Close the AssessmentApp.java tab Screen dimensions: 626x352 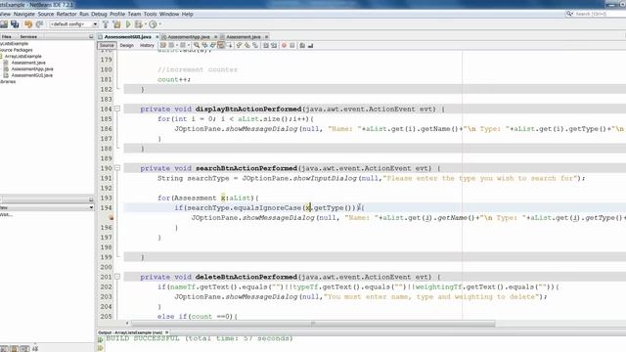point(215,37)
